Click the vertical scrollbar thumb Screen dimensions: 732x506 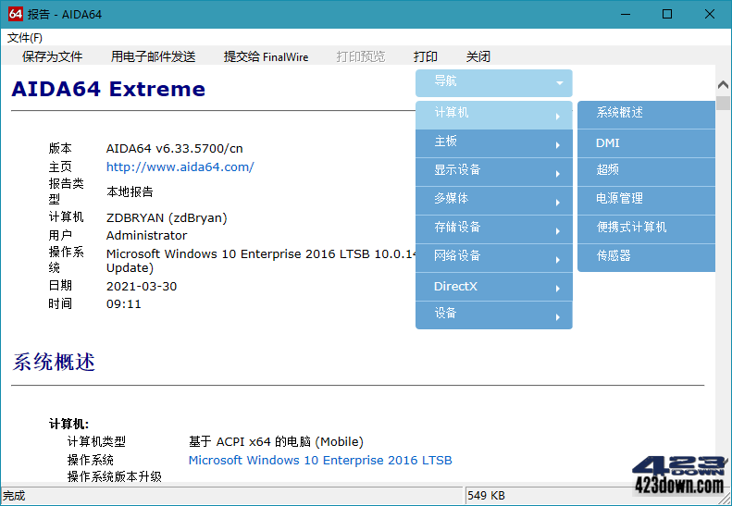(723, 103)
